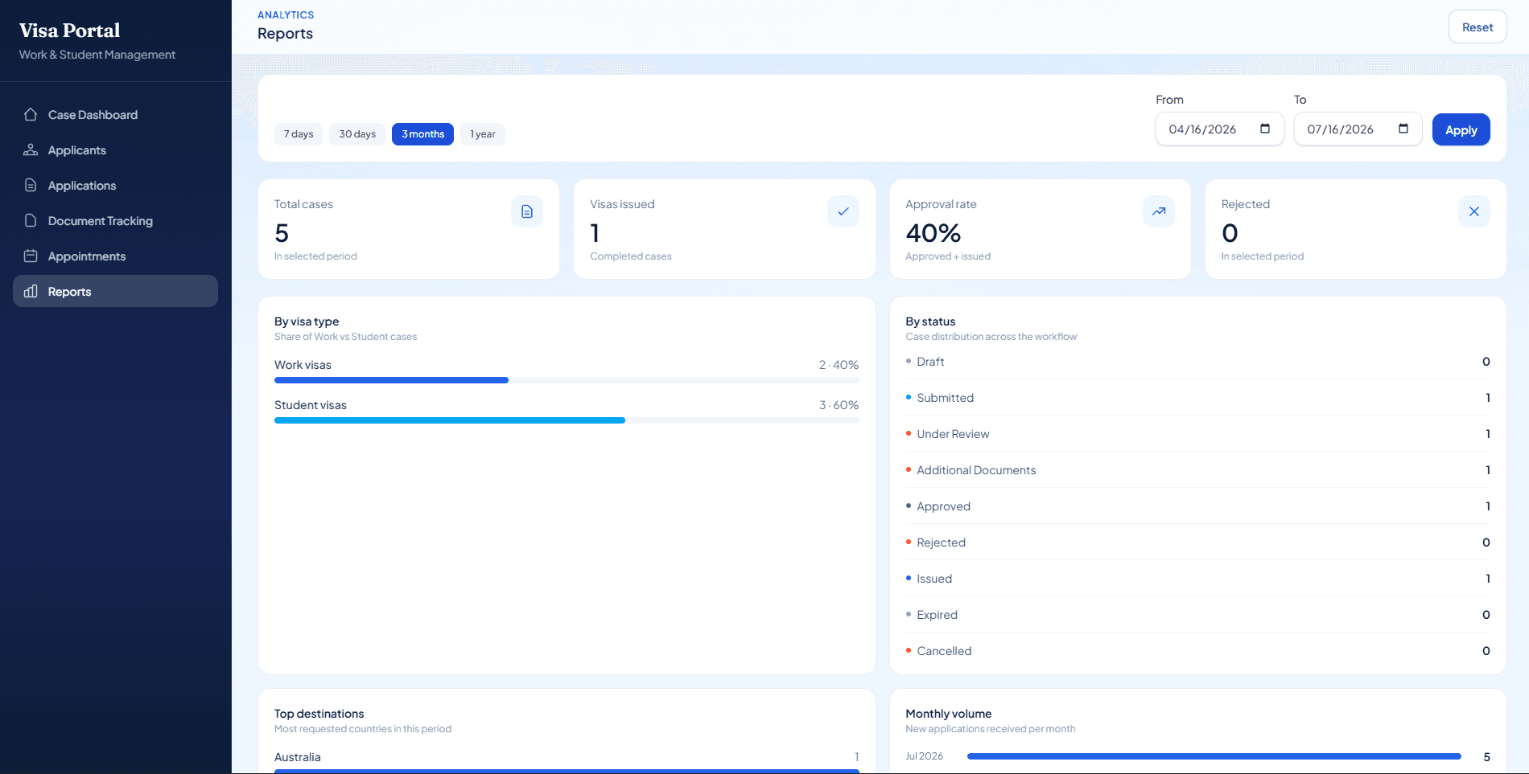Click the Top destinations heading
This screenshot has width=1529, height=774.
319,714
